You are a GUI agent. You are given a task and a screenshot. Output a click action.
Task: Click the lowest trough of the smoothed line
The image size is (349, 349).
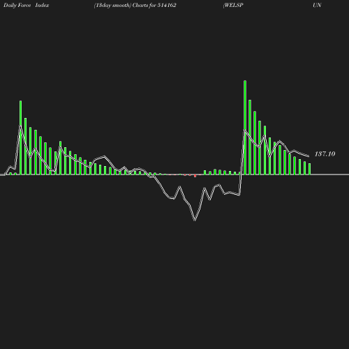pyautogui.click(x=195, y=220)
